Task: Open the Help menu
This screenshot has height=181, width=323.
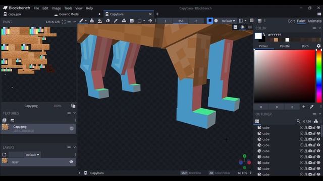Action: [x=89, y=8]
